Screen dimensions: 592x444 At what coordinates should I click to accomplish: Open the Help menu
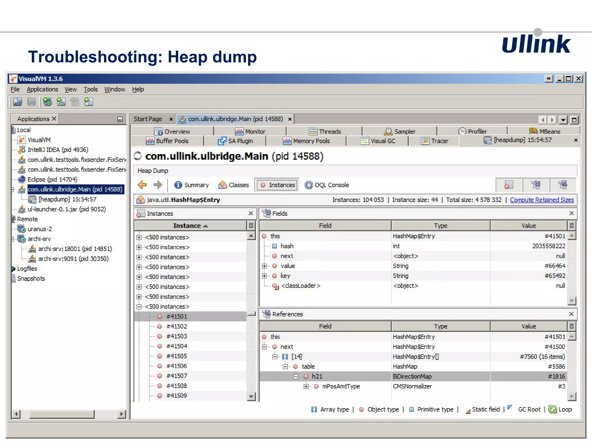138,89
